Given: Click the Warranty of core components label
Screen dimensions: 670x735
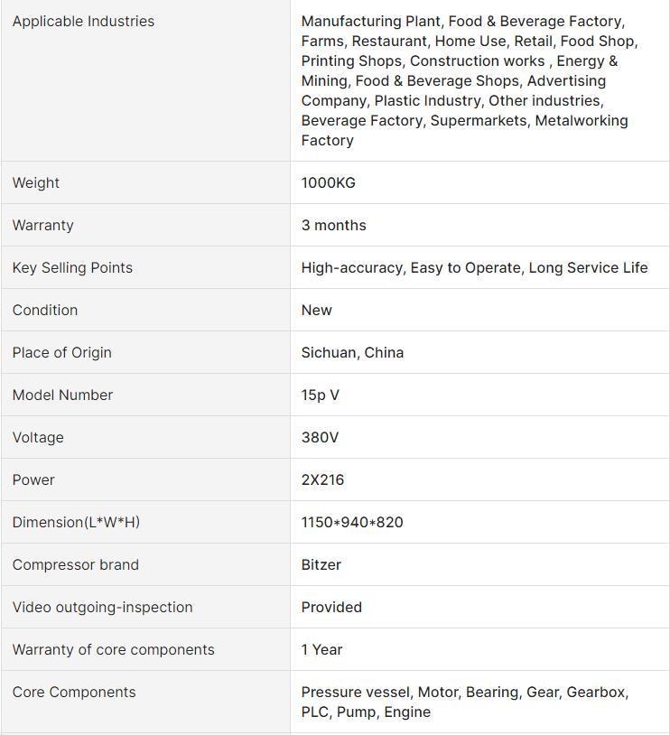Looking at the screenshot, I should (114, 649).
